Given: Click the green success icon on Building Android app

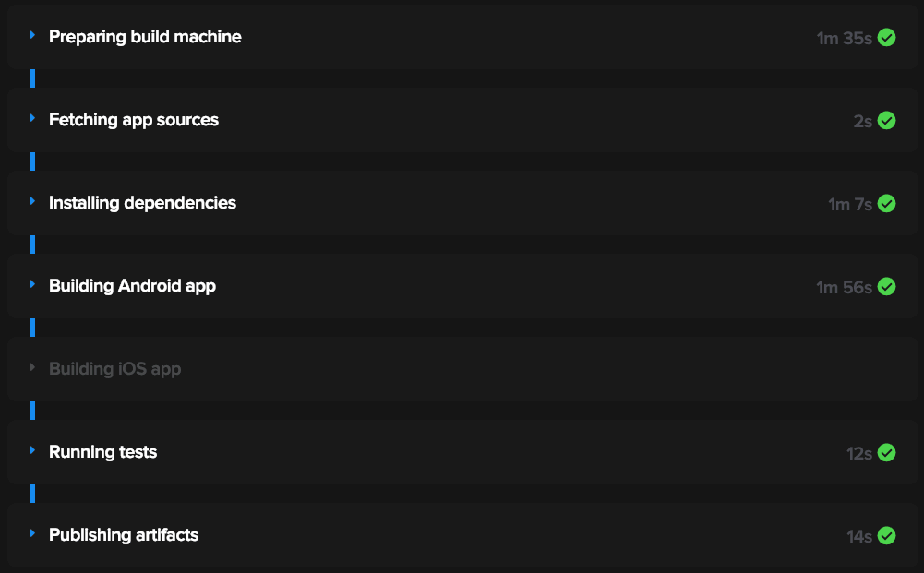Looking at the screenshot, I should pos(886,287).
